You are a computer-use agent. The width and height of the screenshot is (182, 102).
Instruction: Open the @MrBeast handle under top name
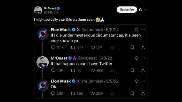pyautogui.click(x=51, y=12)
